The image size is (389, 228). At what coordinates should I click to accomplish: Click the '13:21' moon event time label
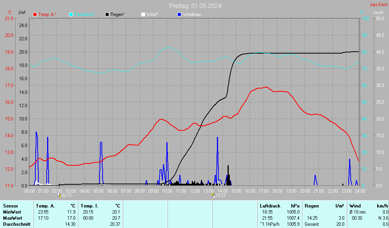point(221,195)
